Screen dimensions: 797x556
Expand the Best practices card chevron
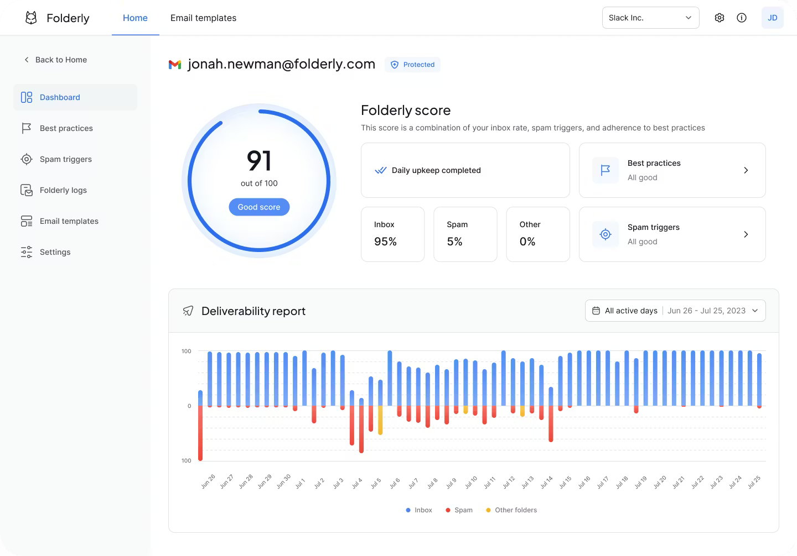click(746, 170)
